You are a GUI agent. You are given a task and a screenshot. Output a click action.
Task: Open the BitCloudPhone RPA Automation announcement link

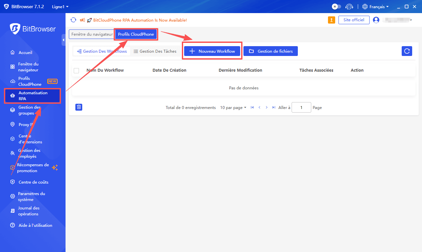[140, 20]
